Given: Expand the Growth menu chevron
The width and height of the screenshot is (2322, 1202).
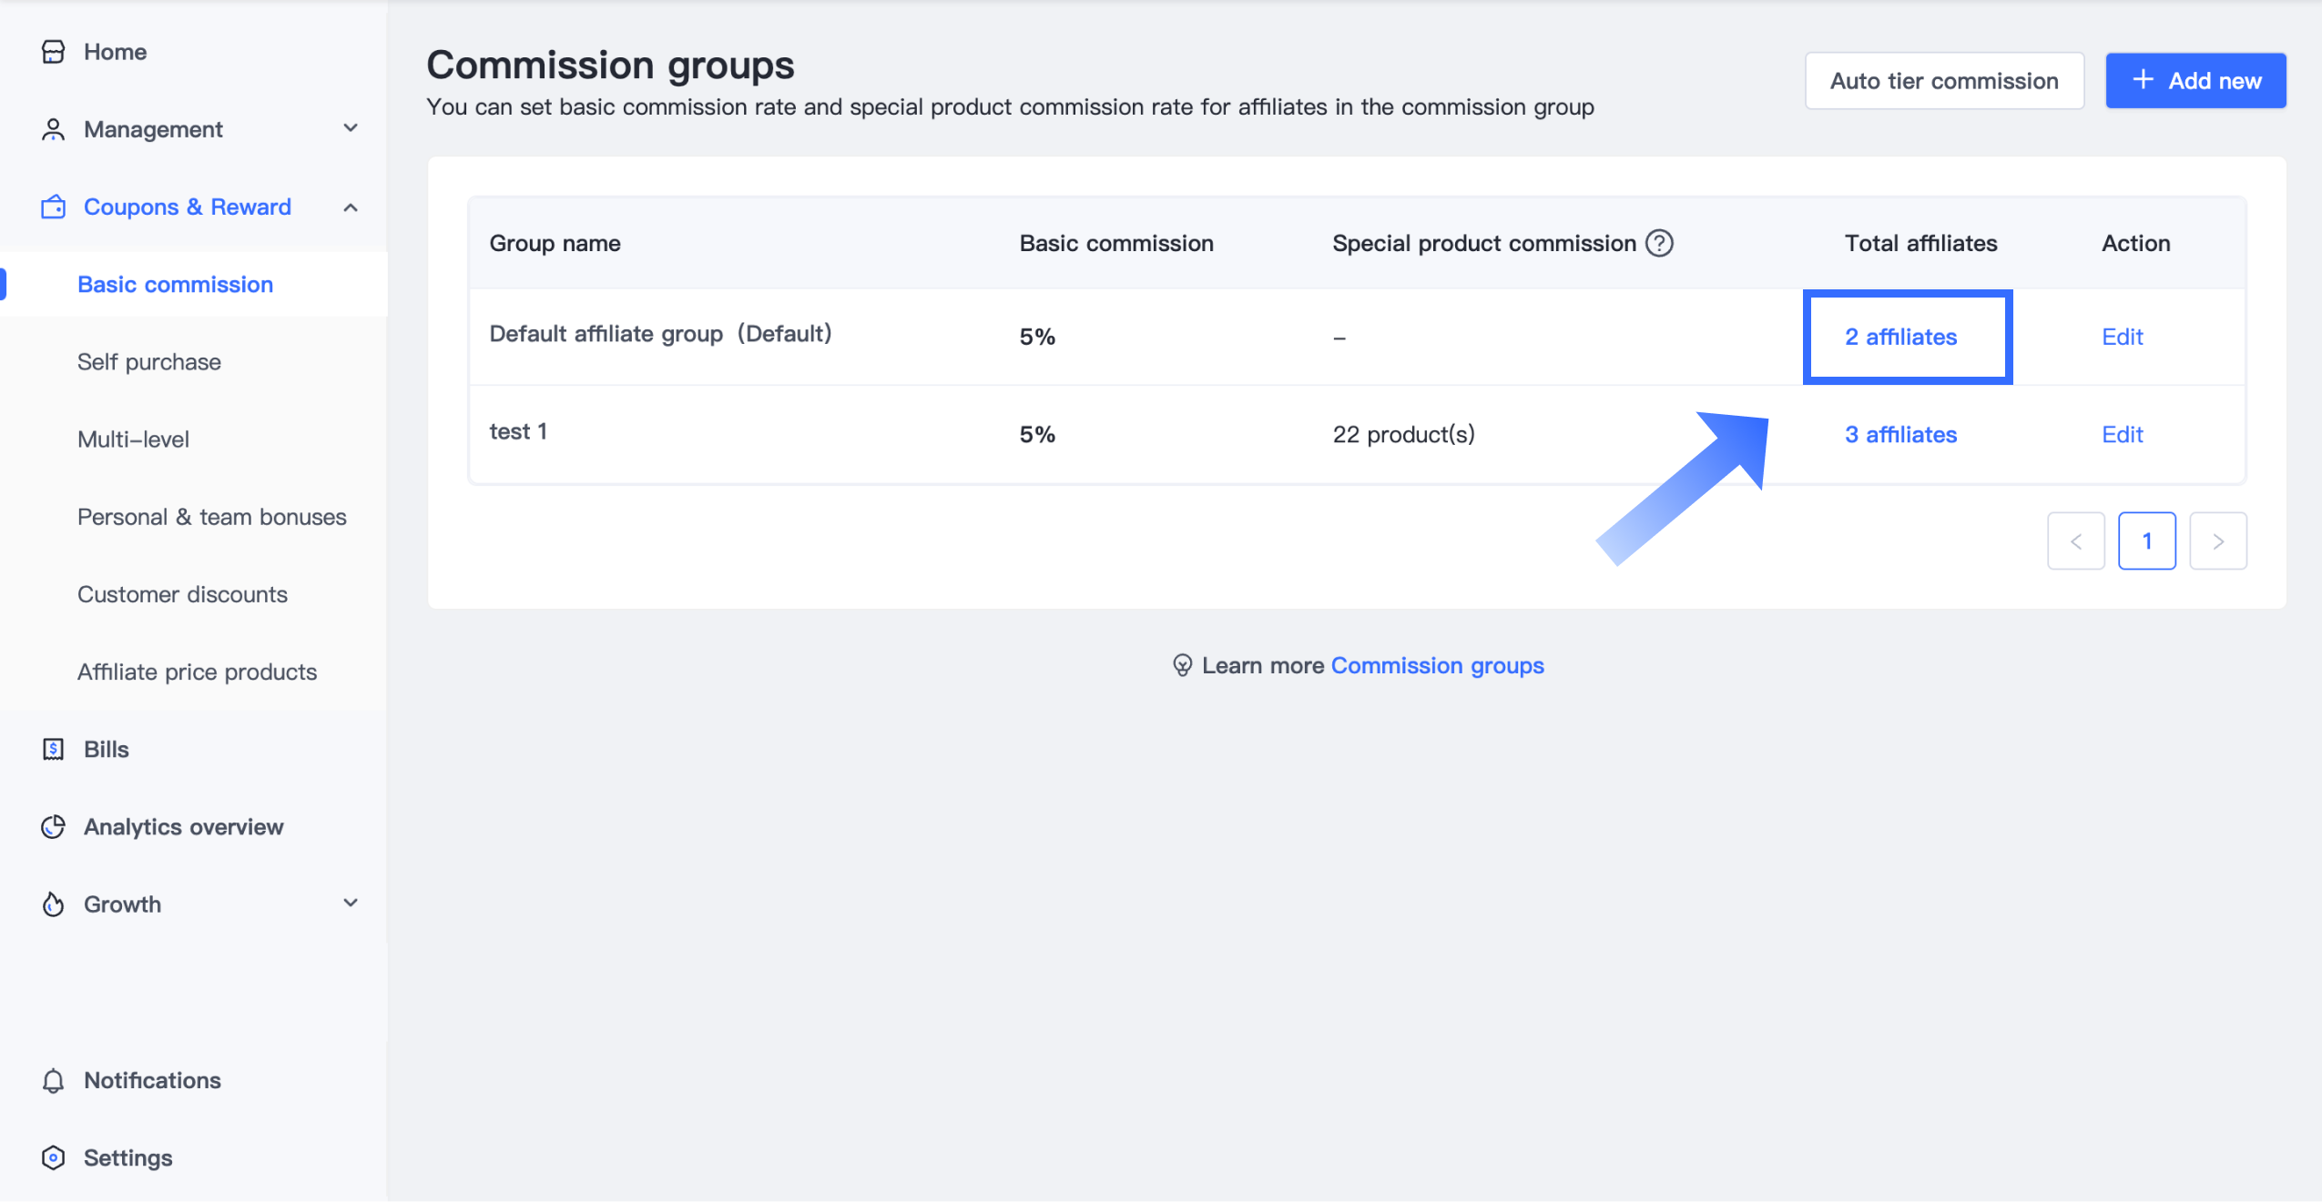Looking at the screenshot, I should click(351, 903).
